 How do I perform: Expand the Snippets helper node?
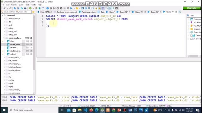[x=189, y=29]
